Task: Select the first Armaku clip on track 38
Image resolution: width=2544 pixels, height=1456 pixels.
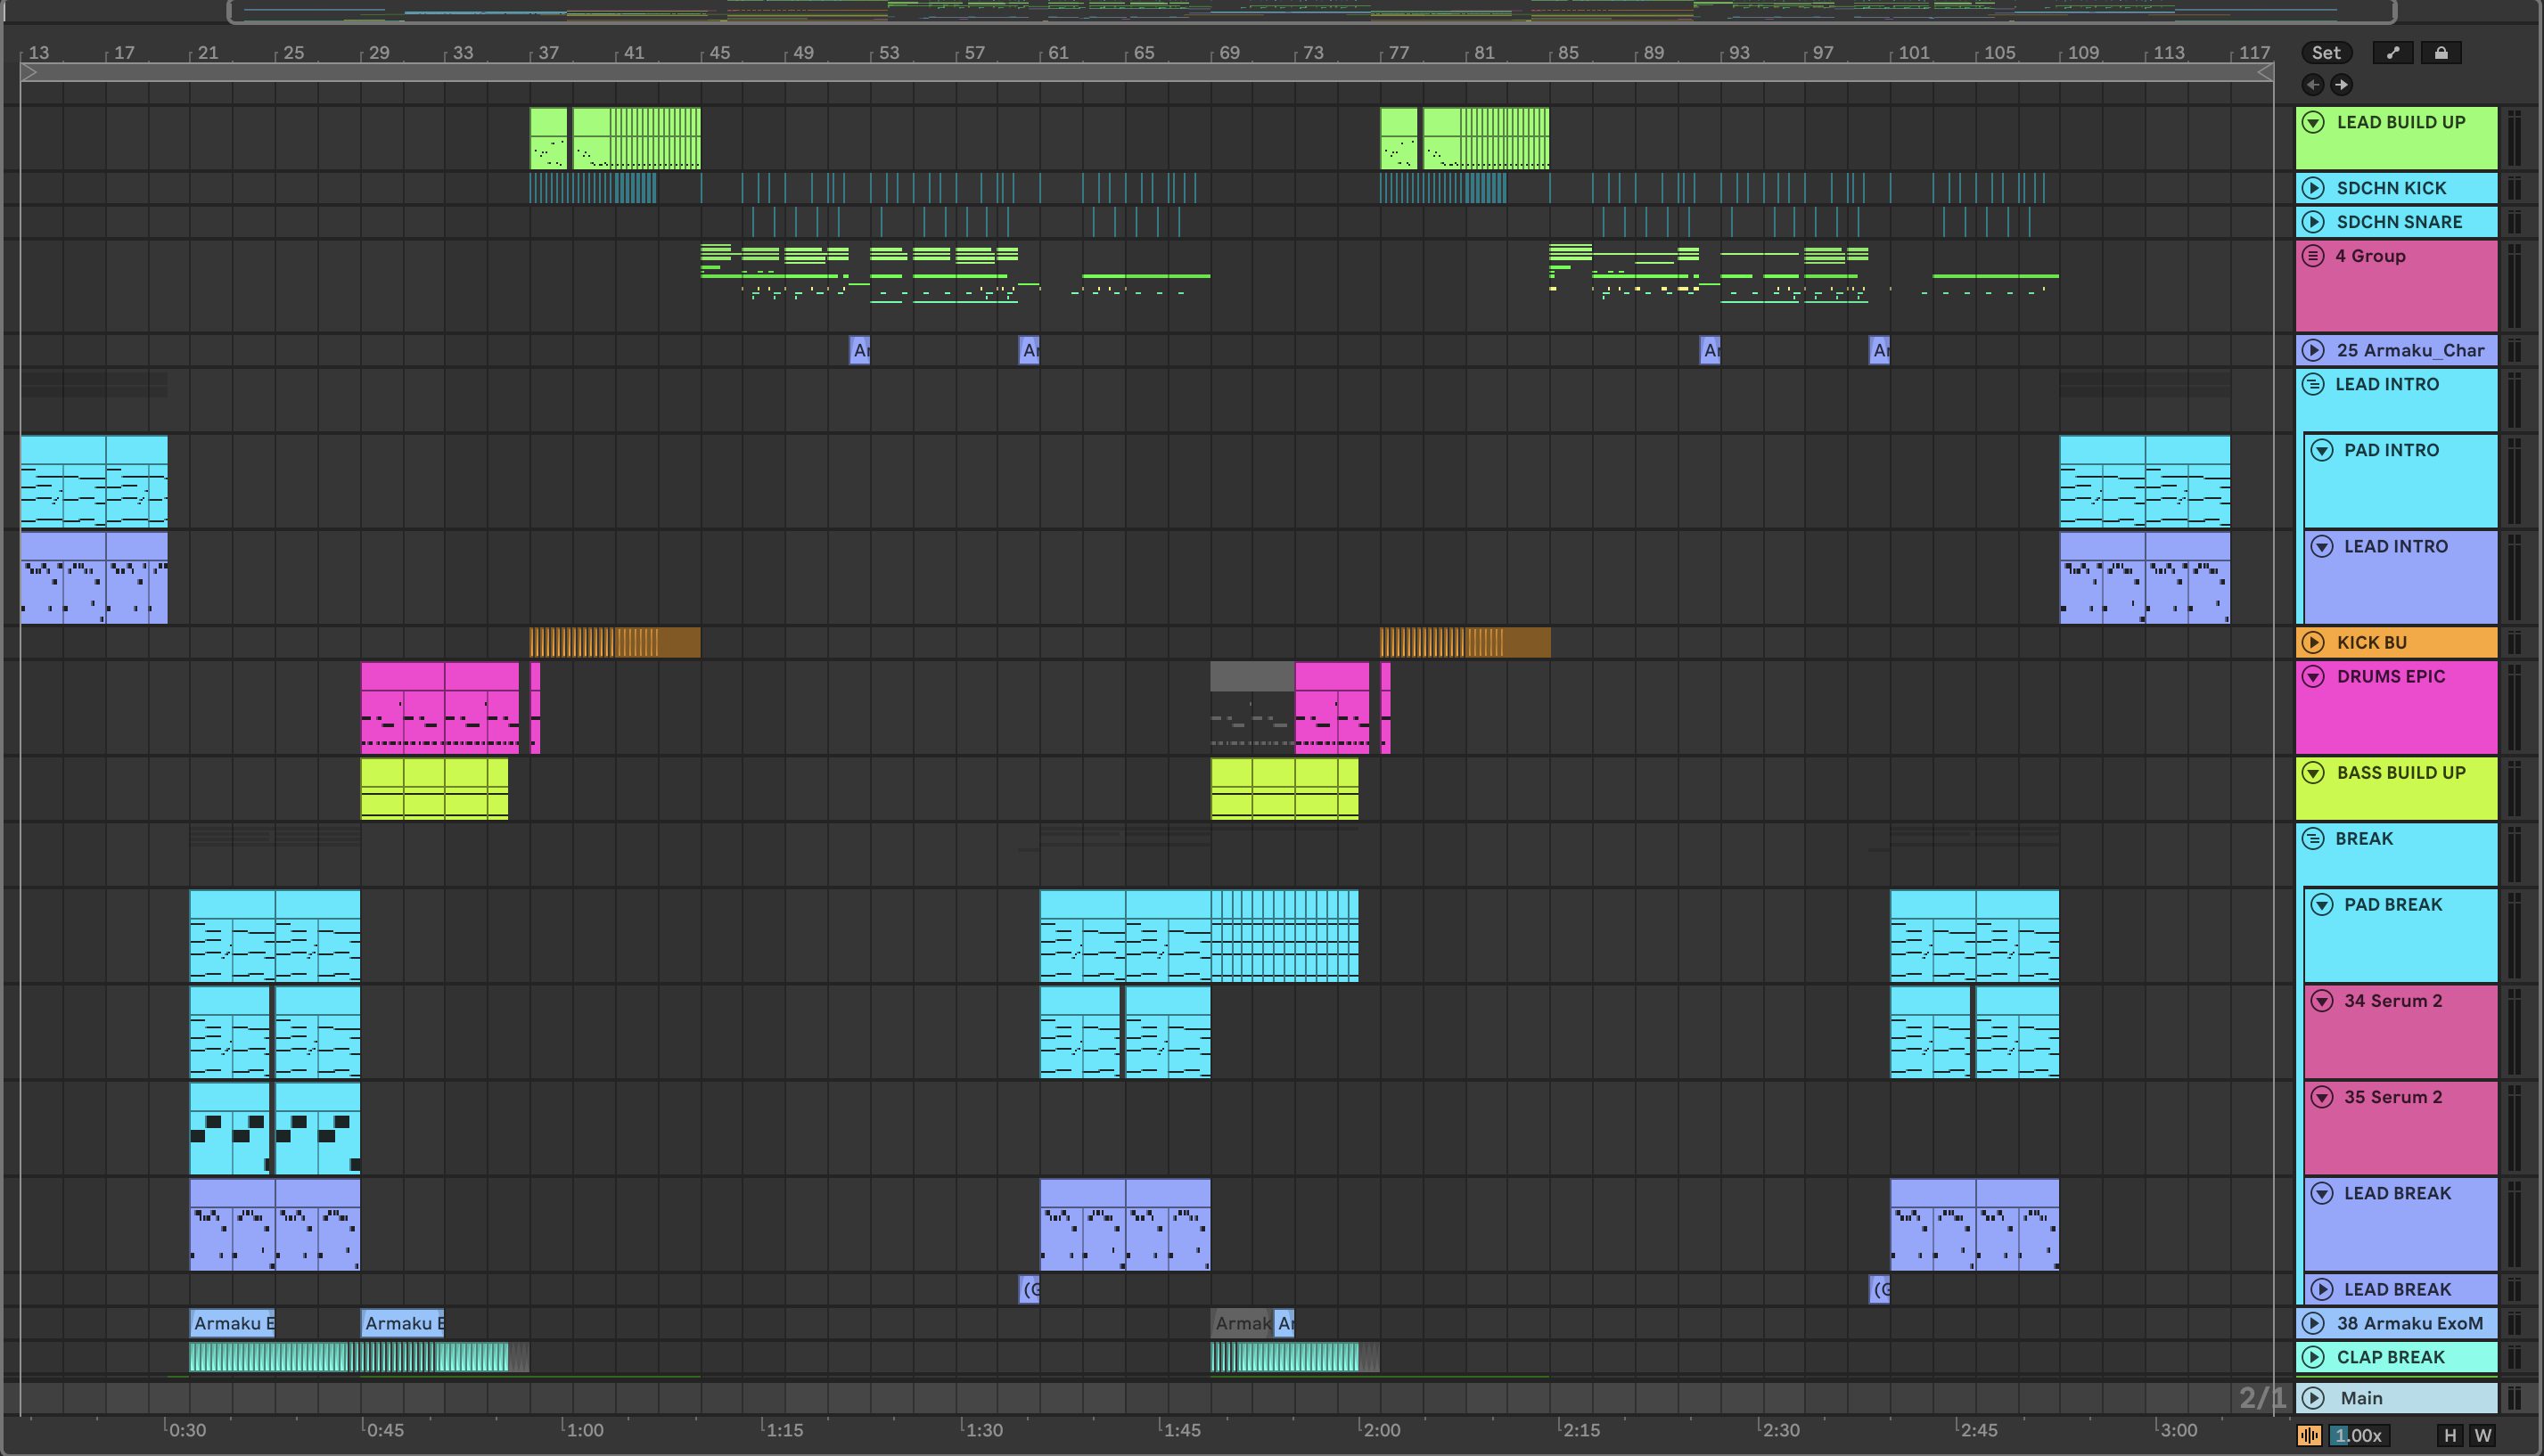Action: point(231,1323)
